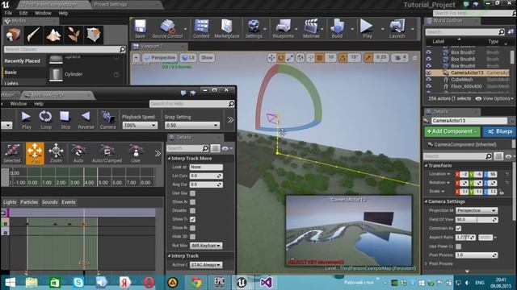Click the Blueprints toolbar icon
The width and height of the screenshot is (517, 290).
(283, 29)
